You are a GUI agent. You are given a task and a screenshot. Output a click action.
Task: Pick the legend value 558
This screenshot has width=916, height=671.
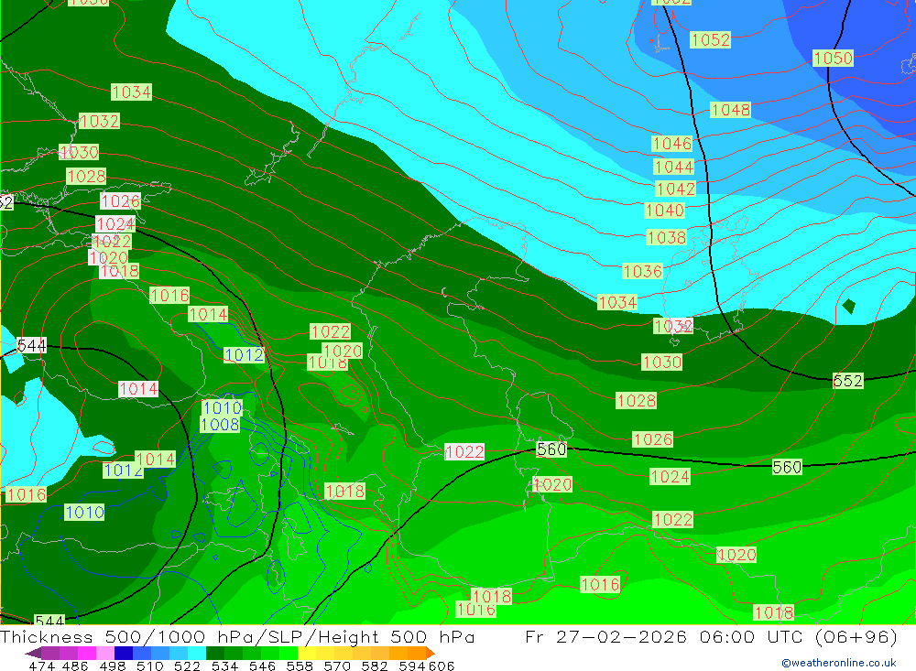(x=300, y=666)
